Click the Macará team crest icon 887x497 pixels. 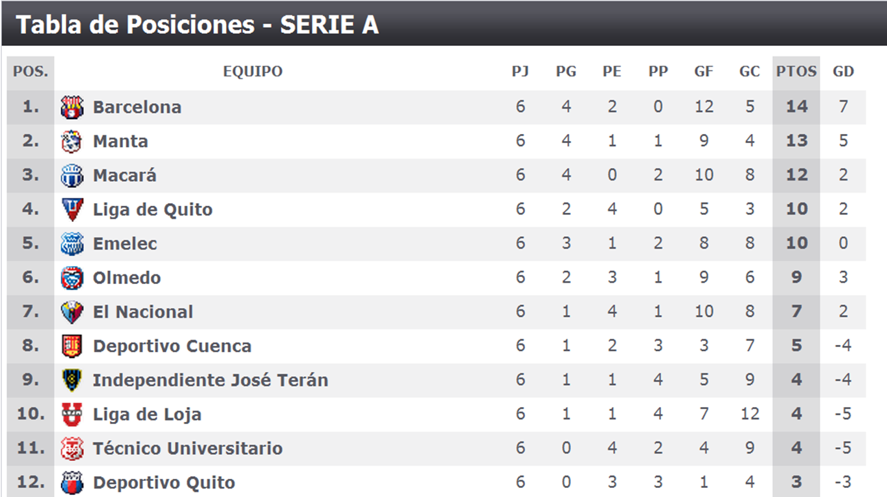pyautogui.click(x=72, y=175)
